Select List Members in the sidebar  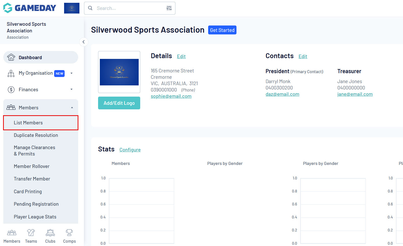pyautogui.click(x=41, y=123)
